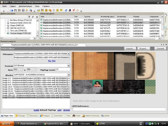Open the Справка menu
Viewport: 168px width, 126px height.
pos(46,6)
